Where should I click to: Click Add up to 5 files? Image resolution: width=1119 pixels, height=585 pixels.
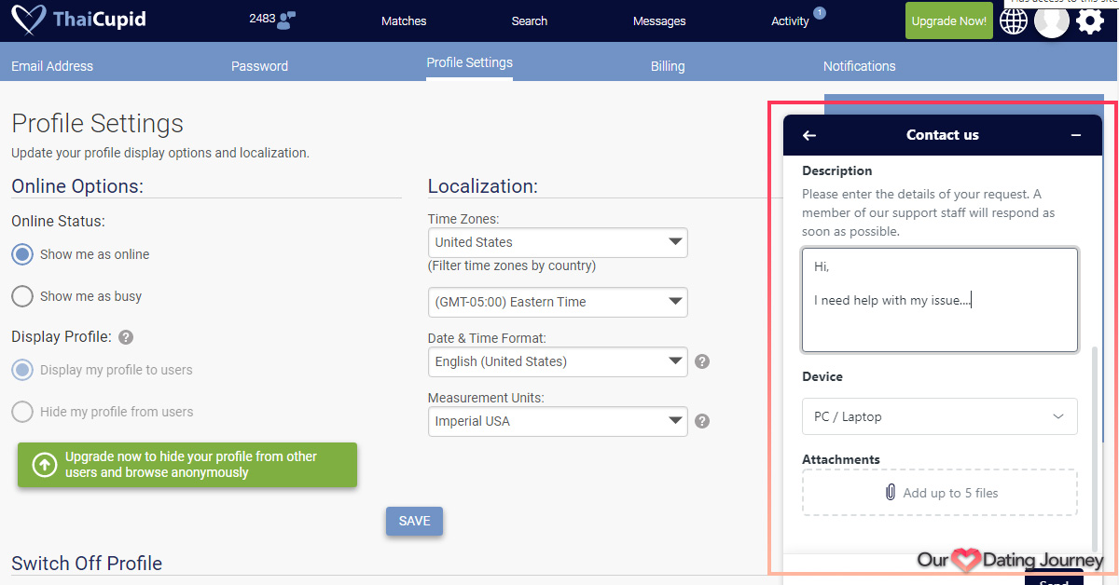pos(940,493)
